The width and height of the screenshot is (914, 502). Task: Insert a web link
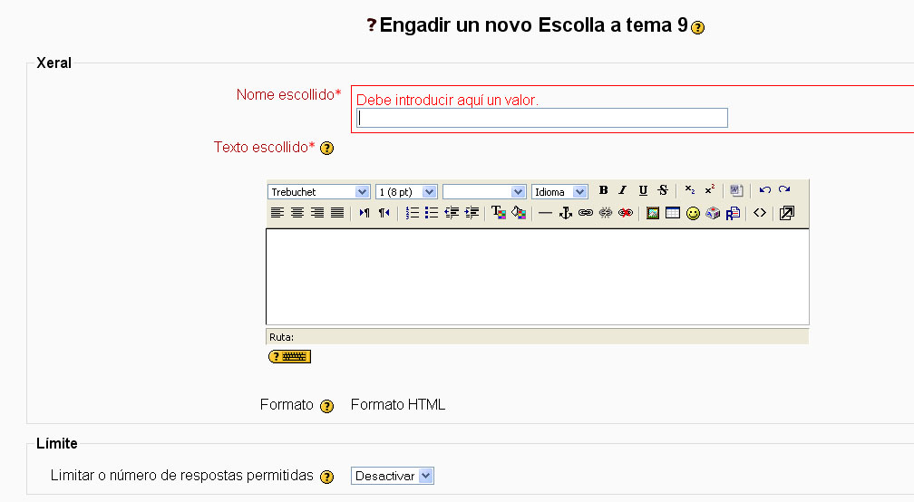point(585,213)
